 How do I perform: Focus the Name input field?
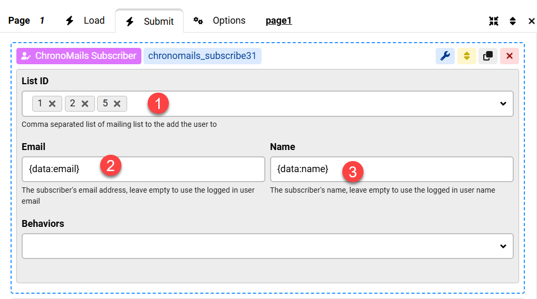(x=391, y=169)
